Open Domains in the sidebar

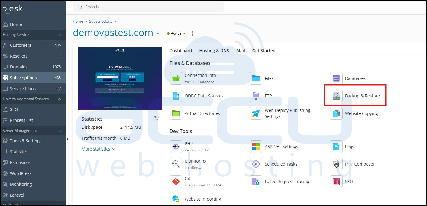coord(33,67)
